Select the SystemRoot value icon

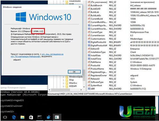click(x=89, y=85)
